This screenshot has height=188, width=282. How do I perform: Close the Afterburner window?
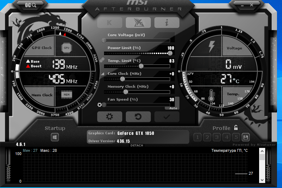pos(252,5)
